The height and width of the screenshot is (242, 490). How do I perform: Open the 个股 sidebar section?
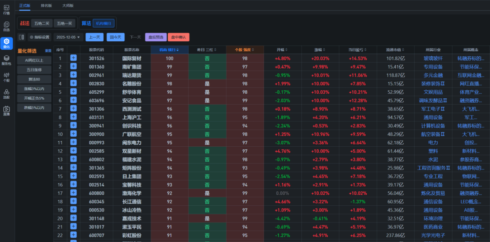tap(7, 77)
